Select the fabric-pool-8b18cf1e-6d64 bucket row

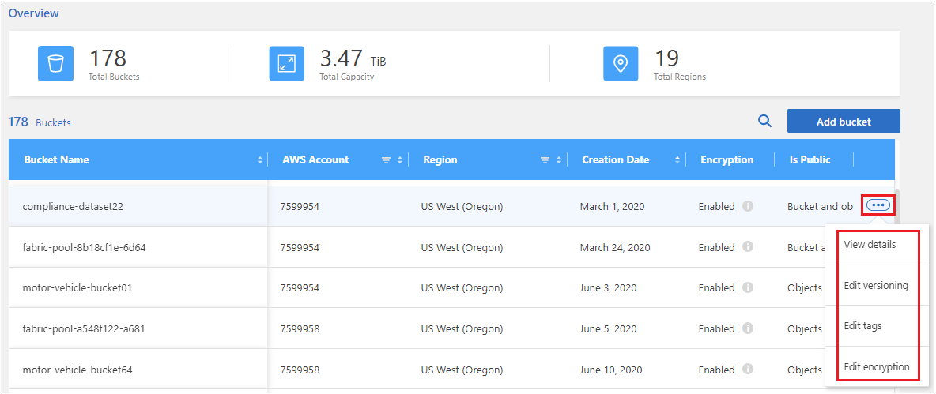click(x=84, y=248)
